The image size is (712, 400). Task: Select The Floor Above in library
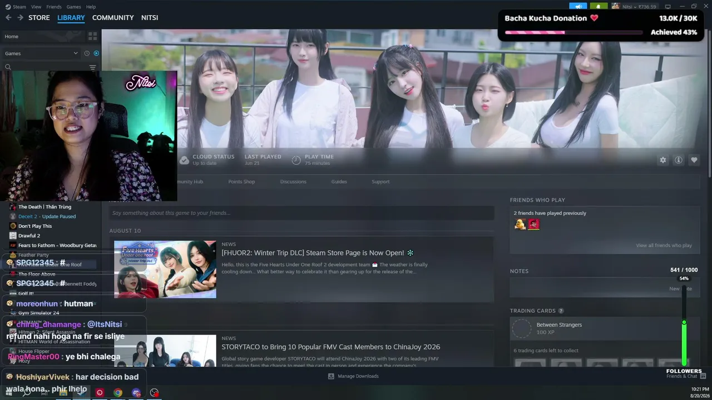coord(37,274)
